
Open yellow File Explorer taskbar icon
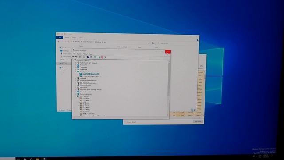point(37,159)
